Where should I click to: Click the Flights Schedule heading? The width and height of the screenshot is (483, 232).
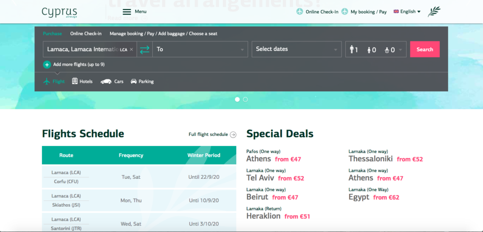click(83, 134)
